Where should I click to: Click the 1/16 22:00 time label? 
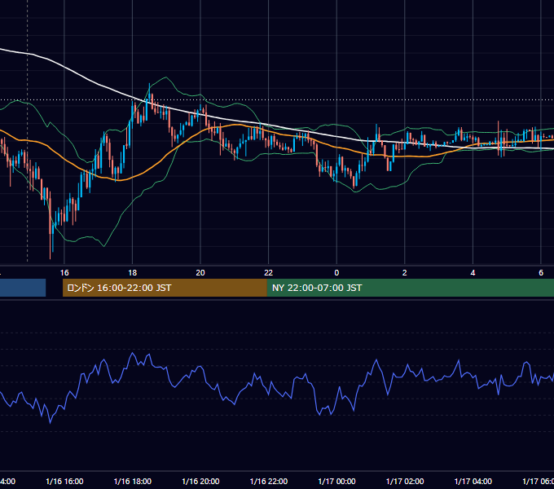269,481
